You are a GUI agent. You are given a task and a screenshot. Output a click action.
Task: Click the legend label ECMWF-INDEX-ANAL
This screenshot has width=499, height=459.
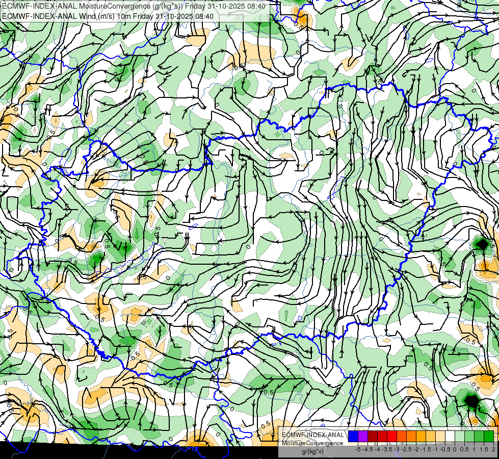313,435
